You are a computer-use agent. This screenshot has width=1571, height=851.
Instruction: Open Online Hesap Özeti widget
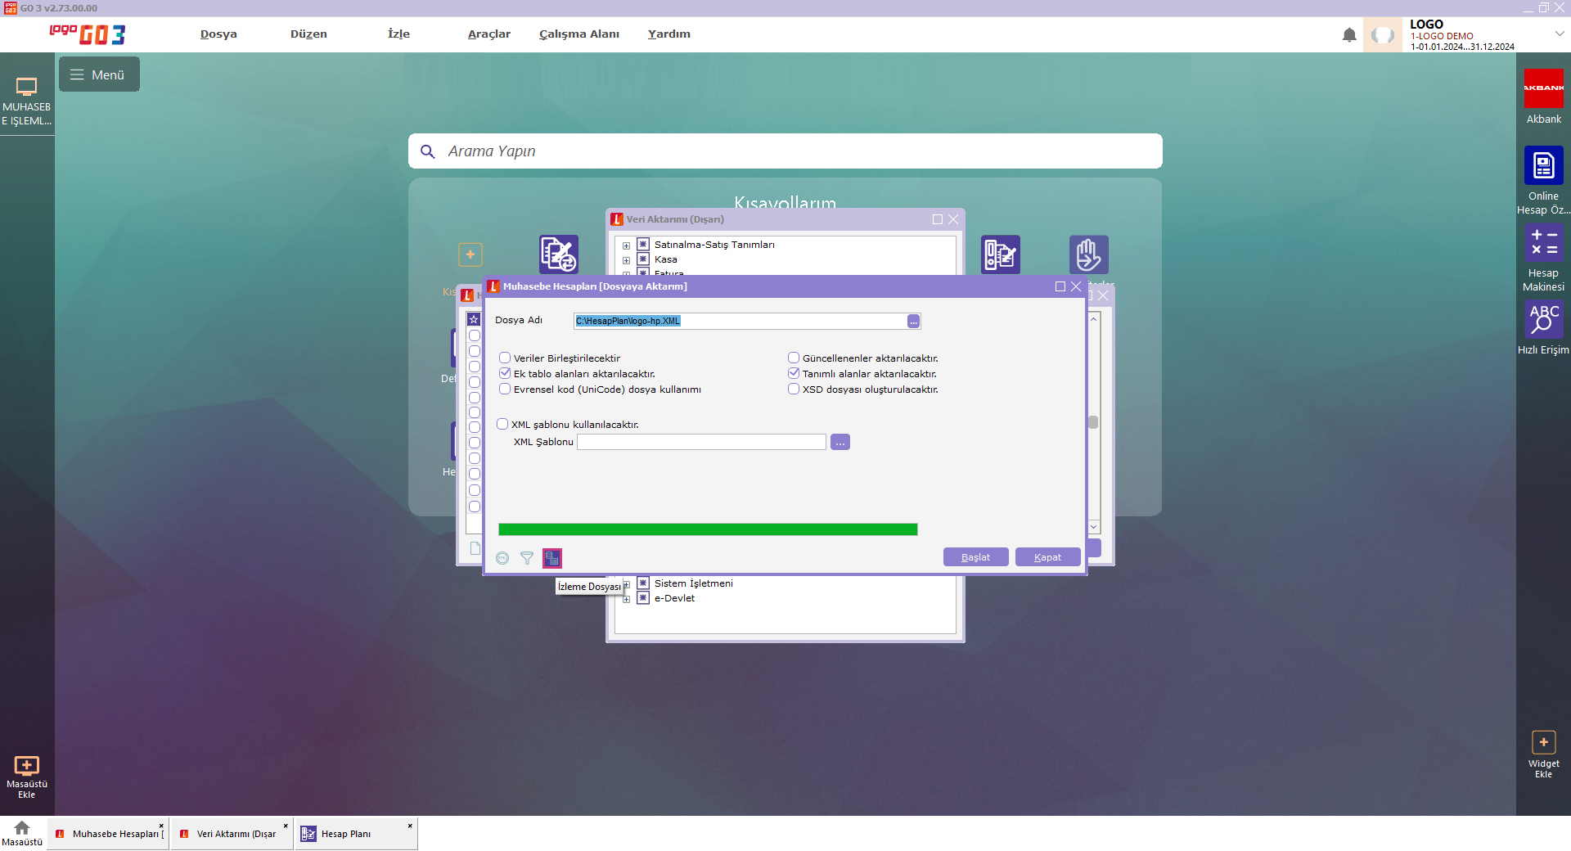tap(1543, 166)
